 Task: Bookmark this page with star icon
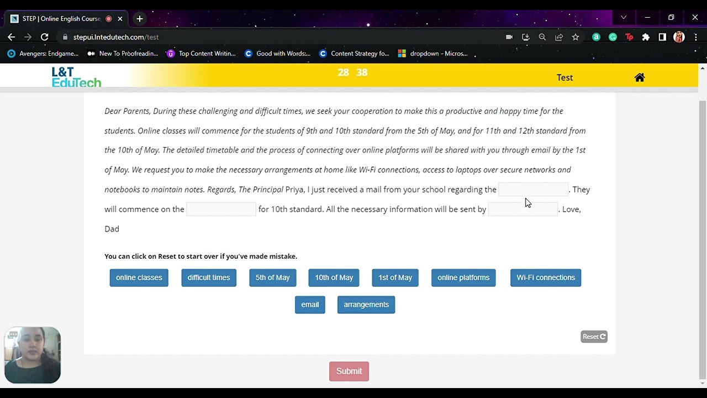tap(576, 37)
